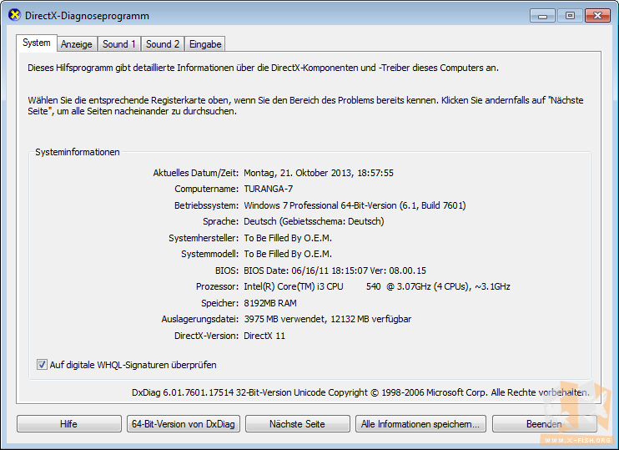Image resolution: width=619 pixels, height=450 pixels.
Task: Toggle the WHQL-Signaturen überprüfen checkbox
Action: click(42, 364)
